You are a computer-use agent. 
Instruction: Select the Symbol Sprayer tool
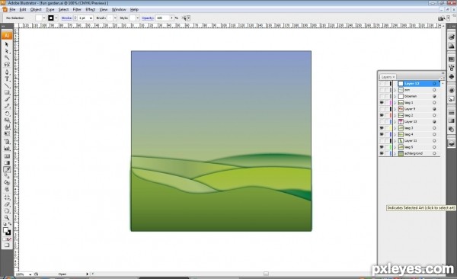(x=7, y=142)
